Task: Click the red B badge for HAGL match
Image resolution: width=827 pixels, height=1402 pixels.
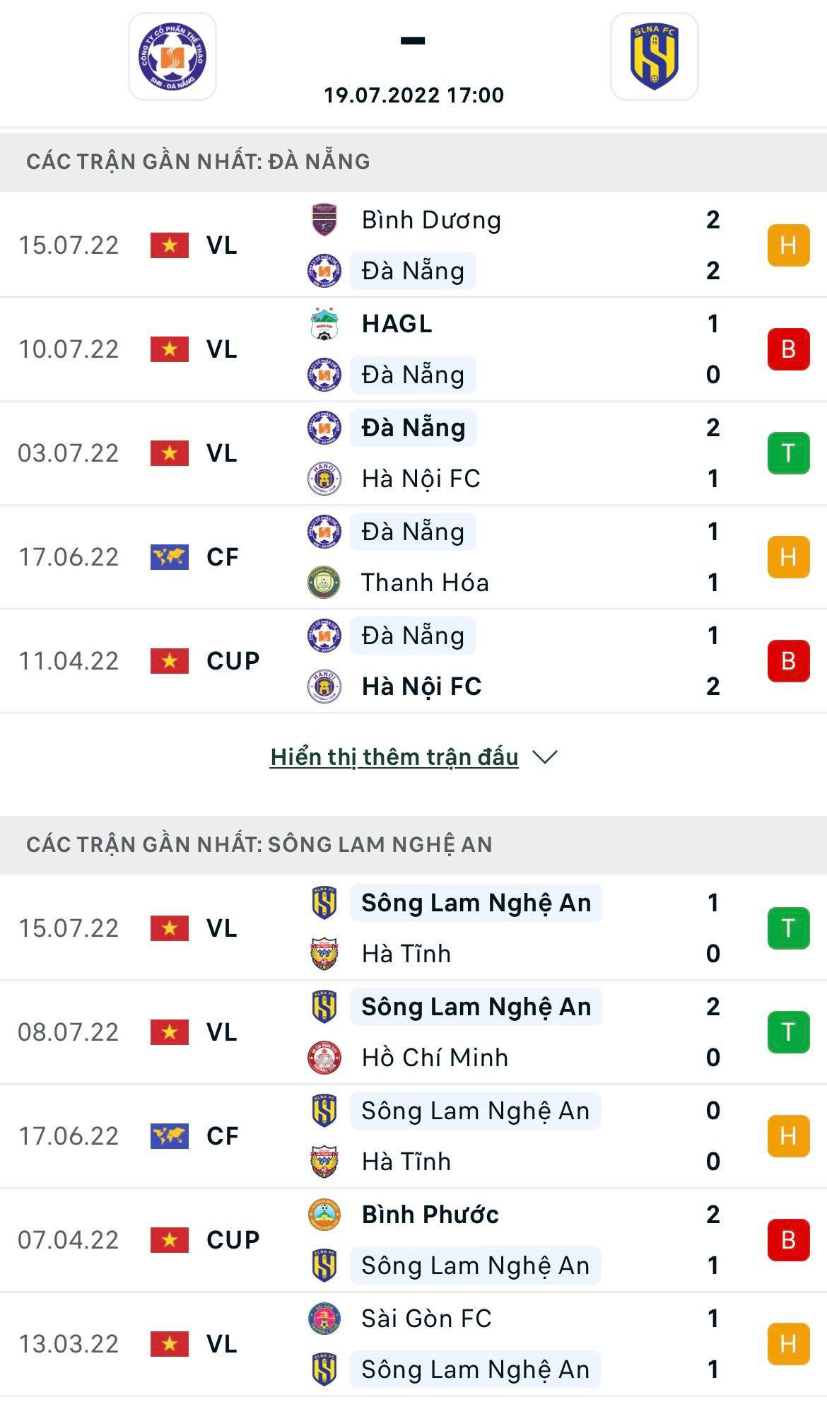Action: pyautogui.click(x=788, y=349)
